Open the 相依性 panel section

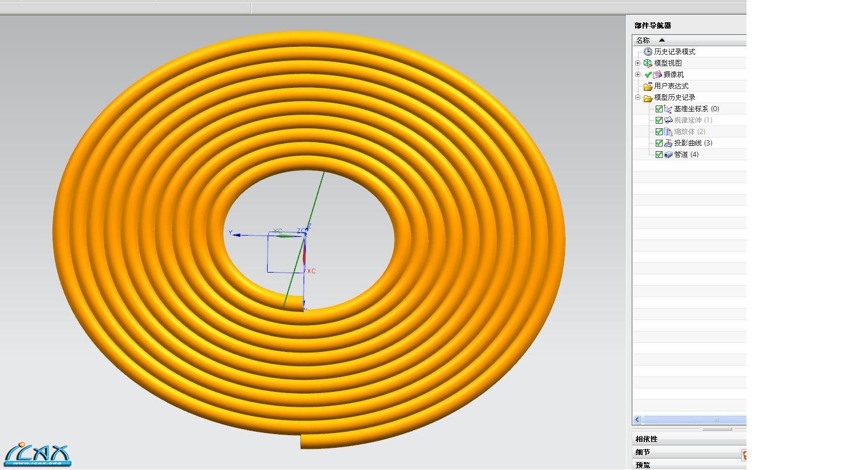pos(647,439)
